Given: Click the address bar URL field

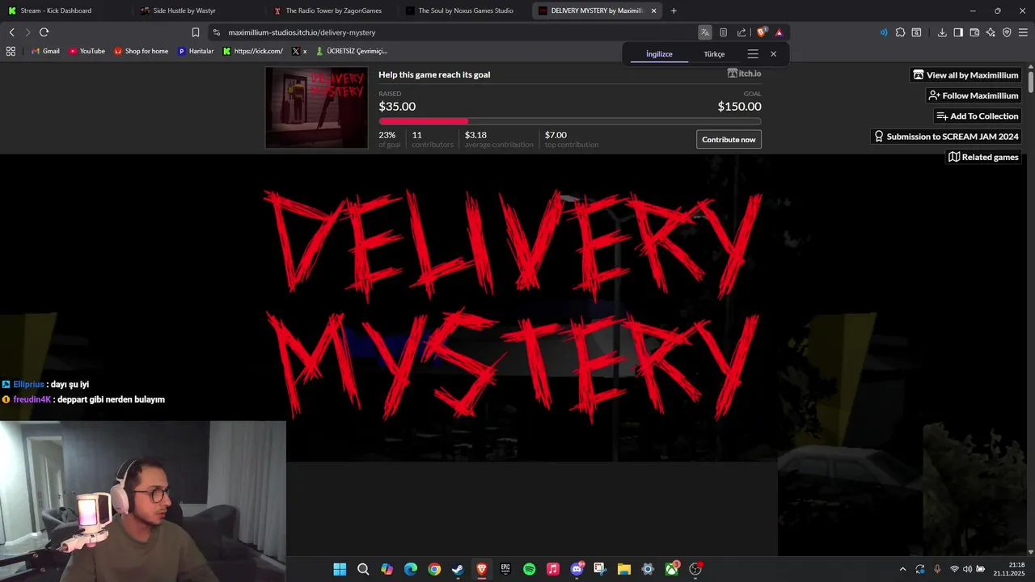Looking at the screenshot, I should coord(453,32).
